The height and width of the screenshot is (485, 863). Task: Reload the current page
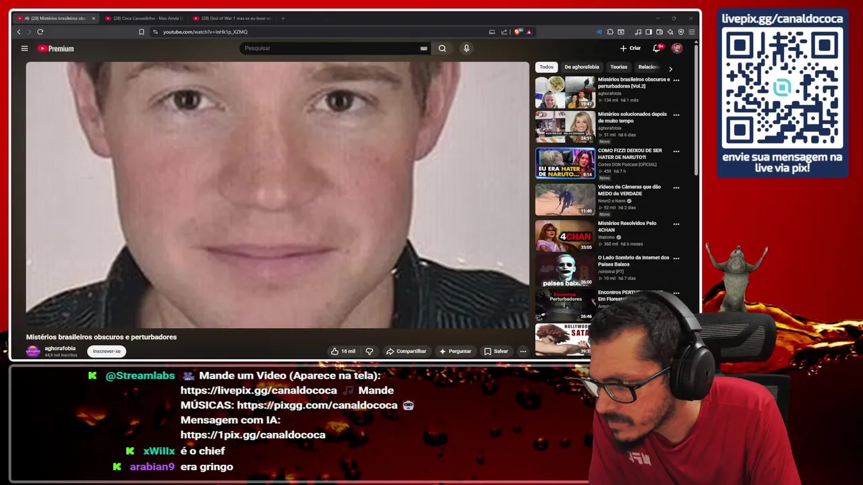tap(40, 32)
